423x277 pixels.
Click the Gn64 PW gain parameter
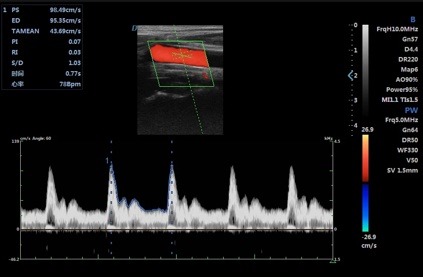410,130
